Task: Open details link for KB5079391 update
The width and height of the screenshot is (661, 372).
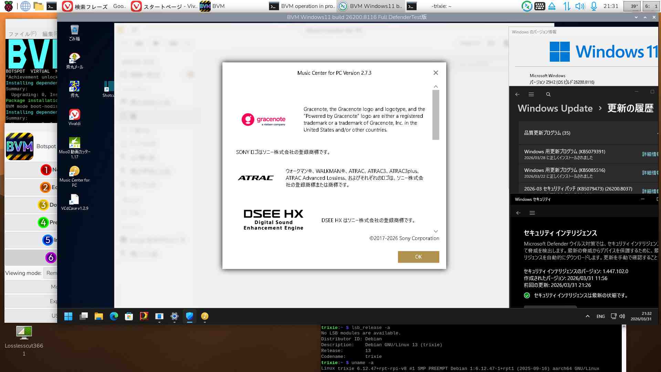Action: (650, 154)
